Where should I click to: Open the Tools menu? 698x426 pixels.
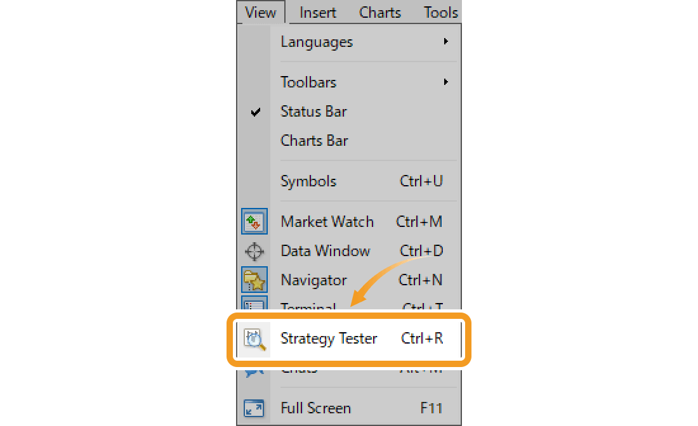pos(440,12)
